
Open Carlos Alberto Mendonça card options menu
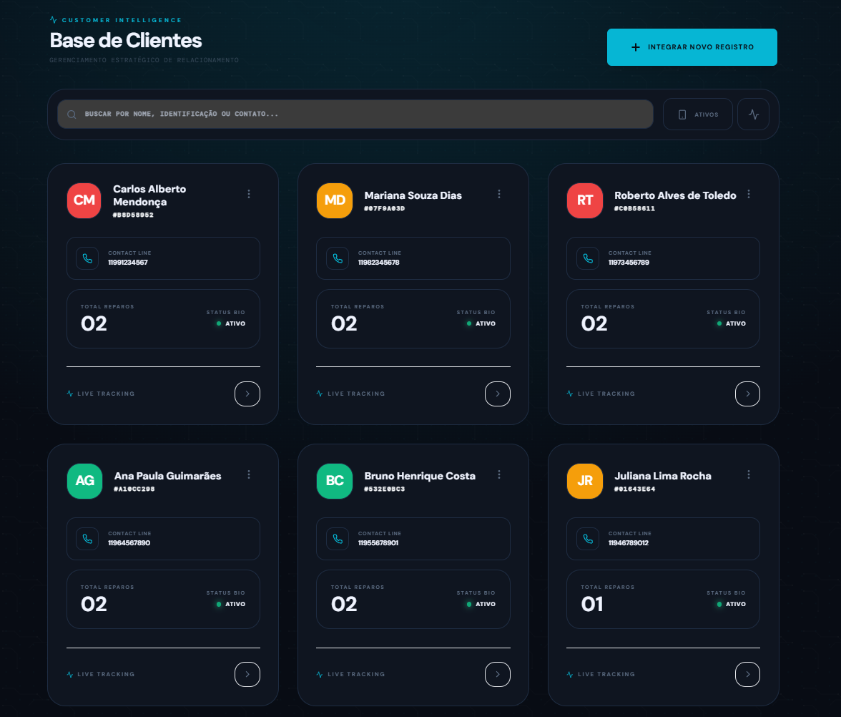[249, 194]
